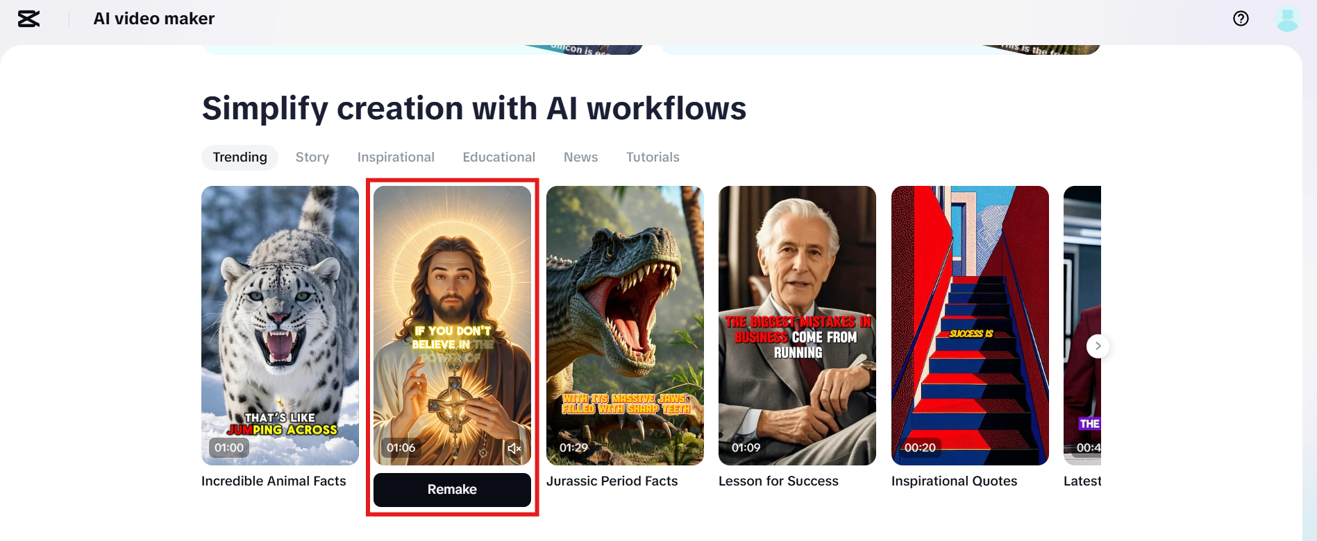Click the Remake button
The image size is (1317, 541).
tap(452, 490)
